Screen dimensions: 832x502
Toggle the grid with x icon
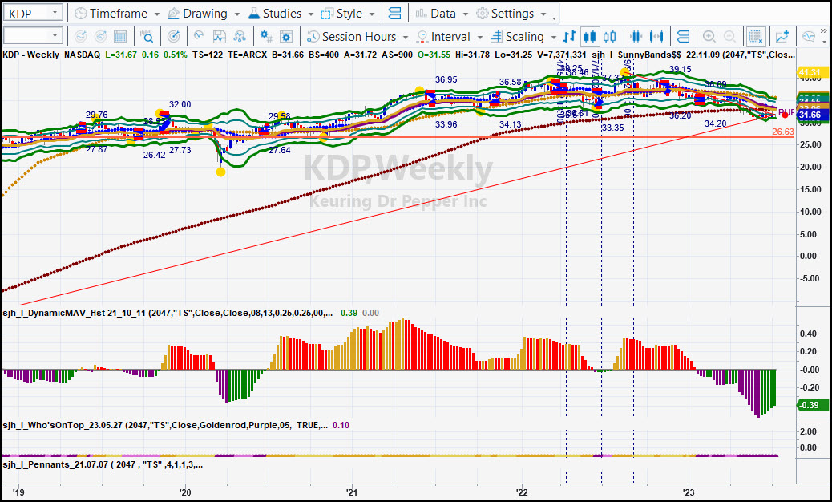pyautogui.click(x=755, y=37)
